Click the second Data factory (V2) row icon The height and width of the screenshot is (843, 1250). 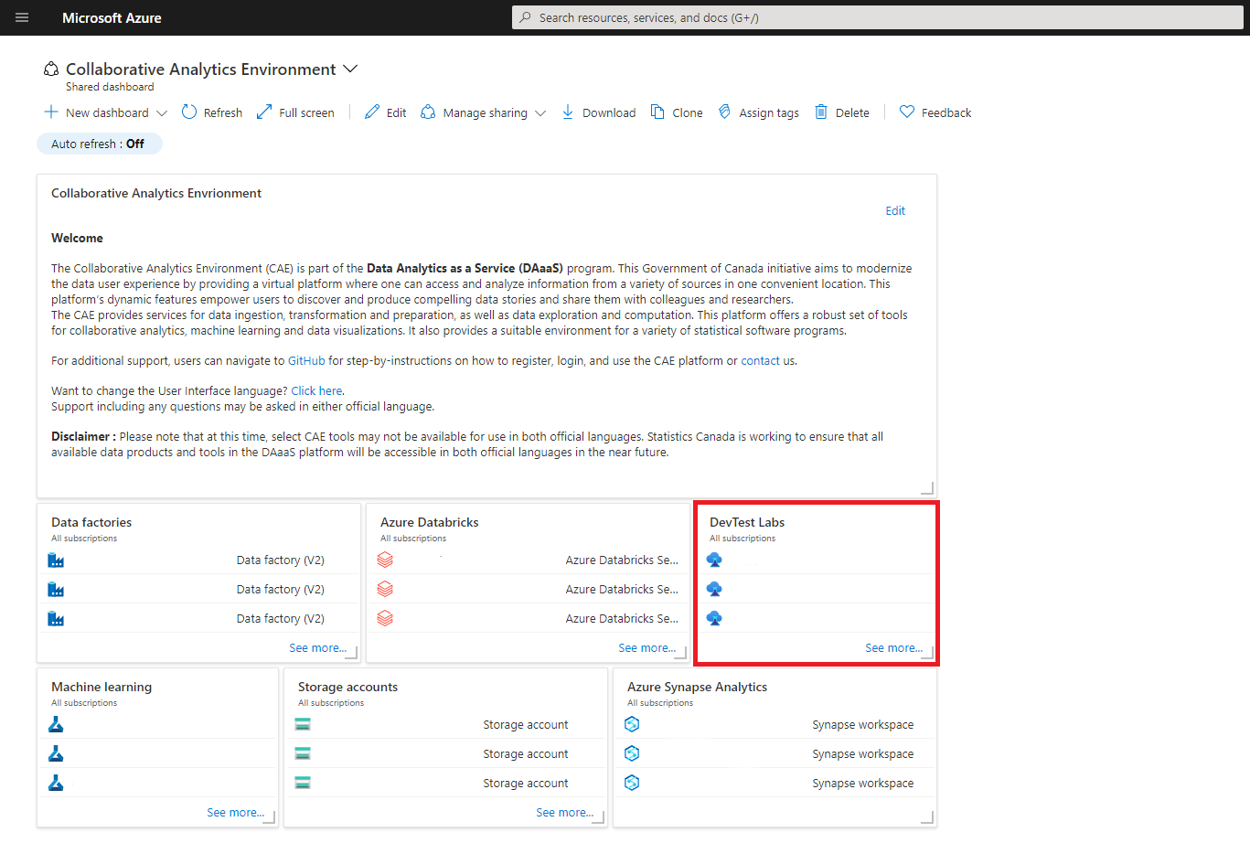56,589
